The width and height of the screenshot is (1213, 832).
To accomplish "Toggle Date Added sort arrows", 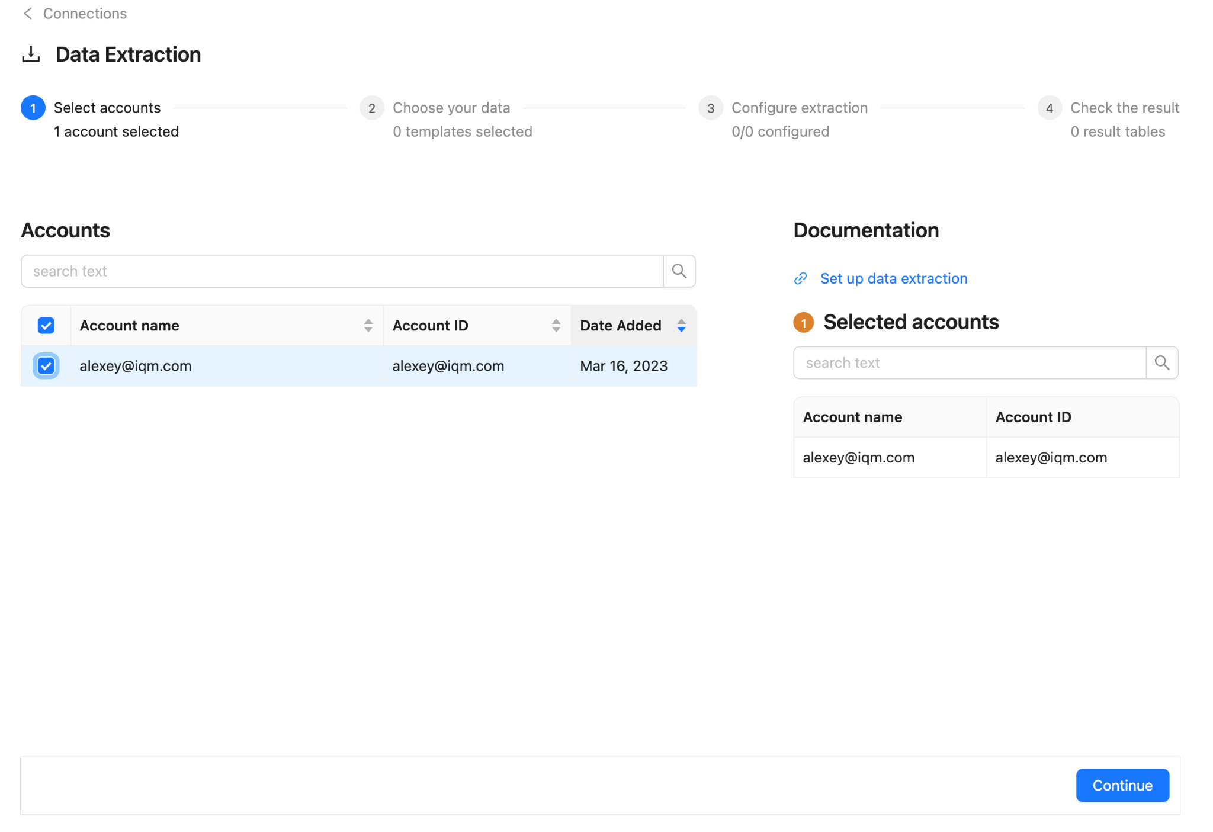I will [x=681, y=326].
